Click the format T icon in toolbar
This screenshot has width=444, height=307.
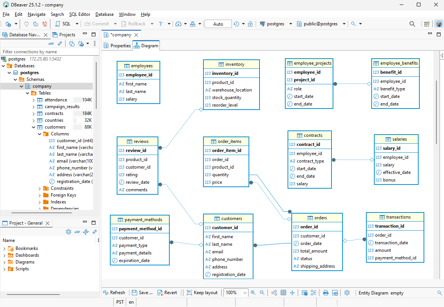[161, 24]
